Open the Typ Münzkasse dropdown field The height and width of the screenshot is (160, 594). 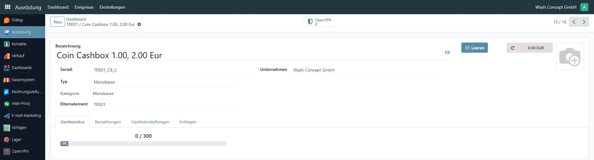pos(166,82)
